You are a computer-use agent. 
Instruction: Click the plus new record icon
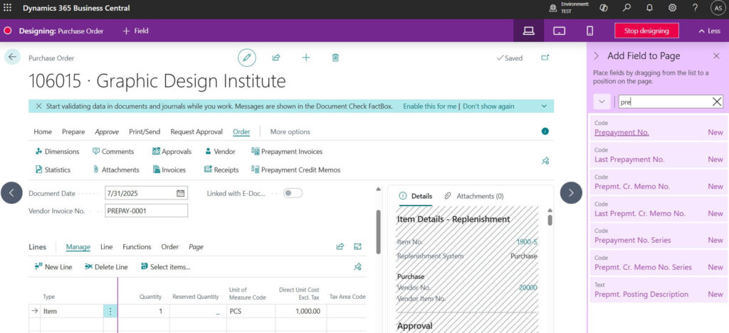pyautogui.click(x=306, y=58)
